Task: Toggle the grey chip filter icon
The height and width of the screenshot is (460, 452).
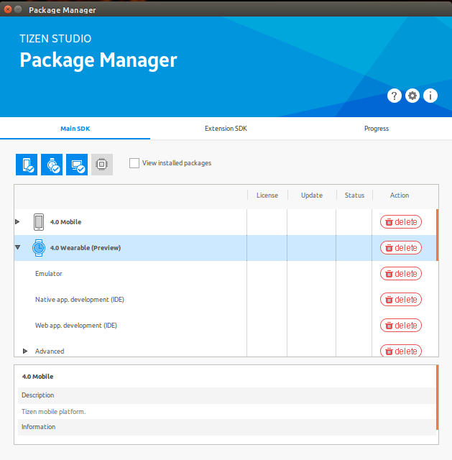Action: [101, 165]
